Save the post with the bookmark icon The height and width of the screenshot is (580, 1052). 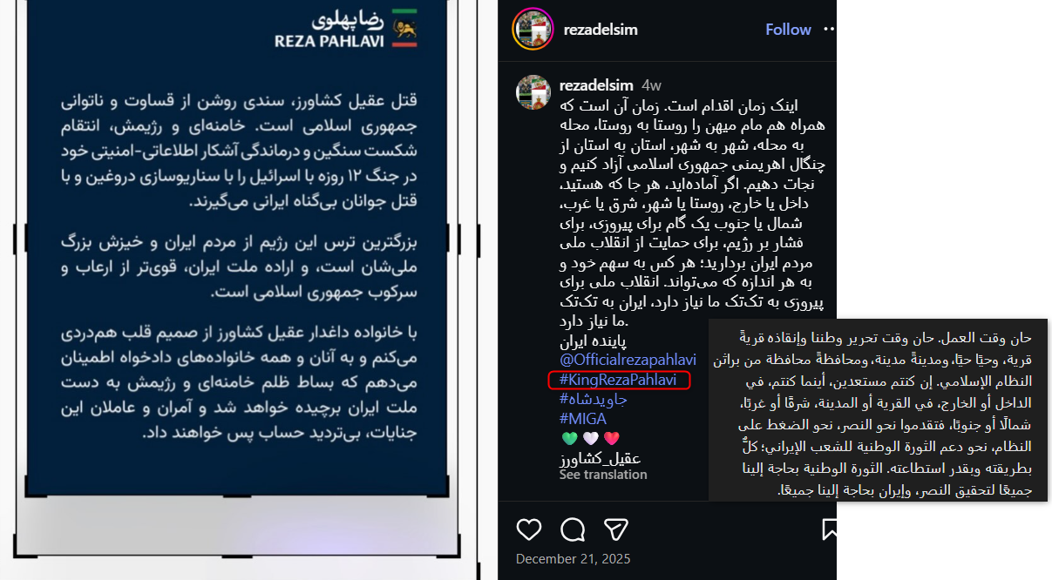[829, 529]
